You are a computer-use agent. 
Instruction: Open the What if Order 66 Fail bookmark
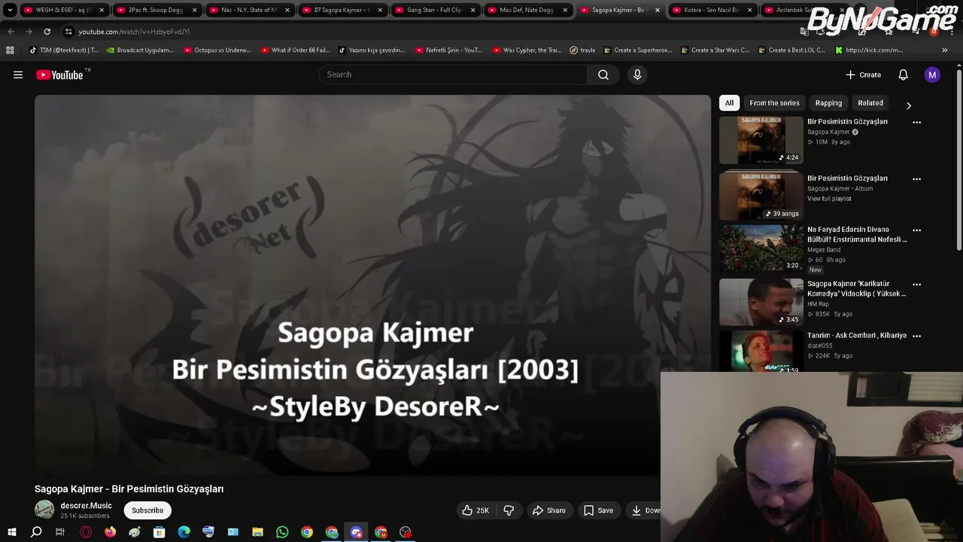(x=296, y=50)
